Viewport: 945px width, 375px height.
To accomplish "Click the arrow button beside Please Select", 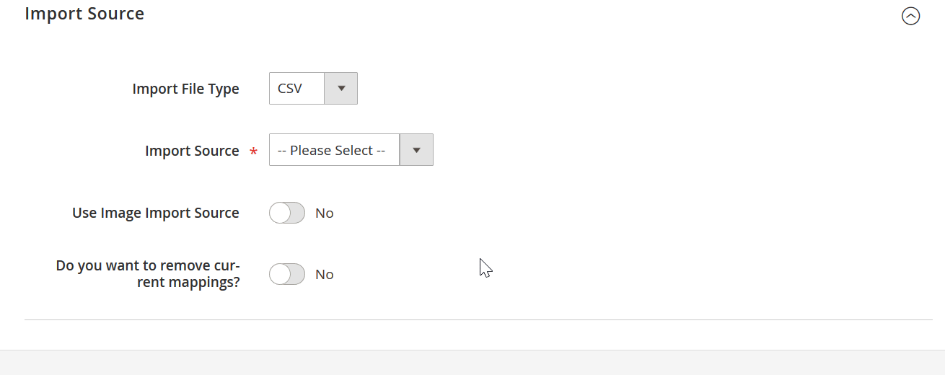I will tap(416, 150).
